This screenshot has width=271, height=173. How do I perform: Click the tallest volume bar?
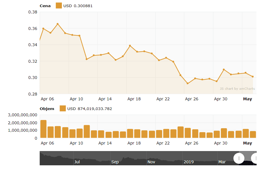click(43, 129)
